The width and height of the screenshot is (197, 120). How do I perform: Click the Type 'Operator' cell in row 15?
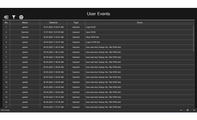tap(76, 97)
